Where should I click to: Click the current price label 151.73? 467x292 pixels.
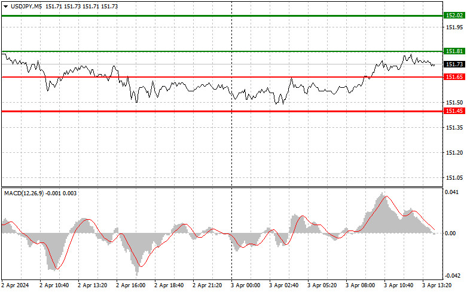click(454, 64)
